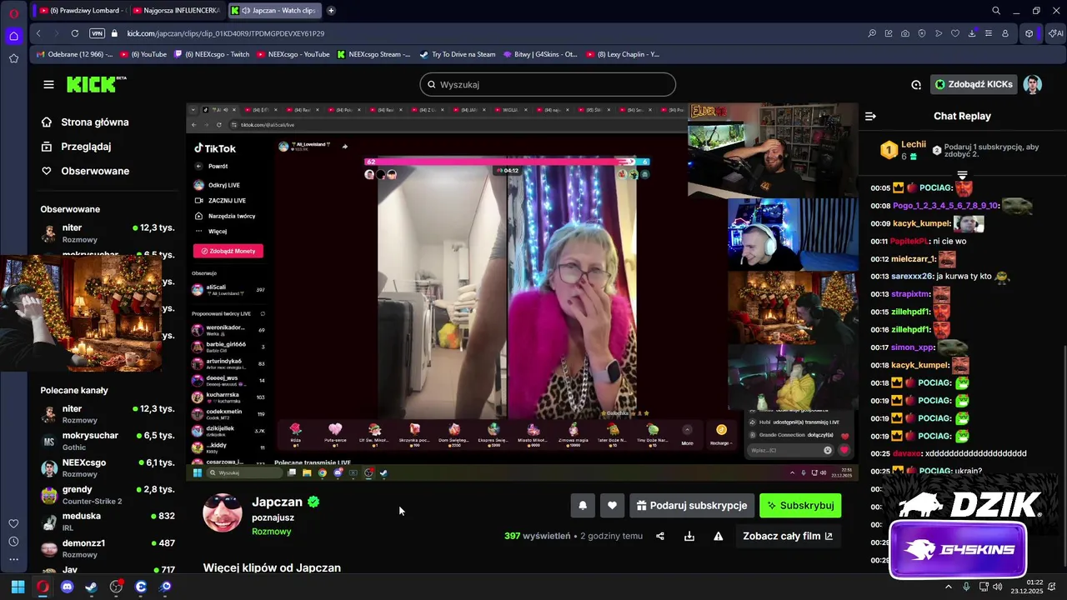Open the Try To Drive na Steam bookmark

pos(458,54)
